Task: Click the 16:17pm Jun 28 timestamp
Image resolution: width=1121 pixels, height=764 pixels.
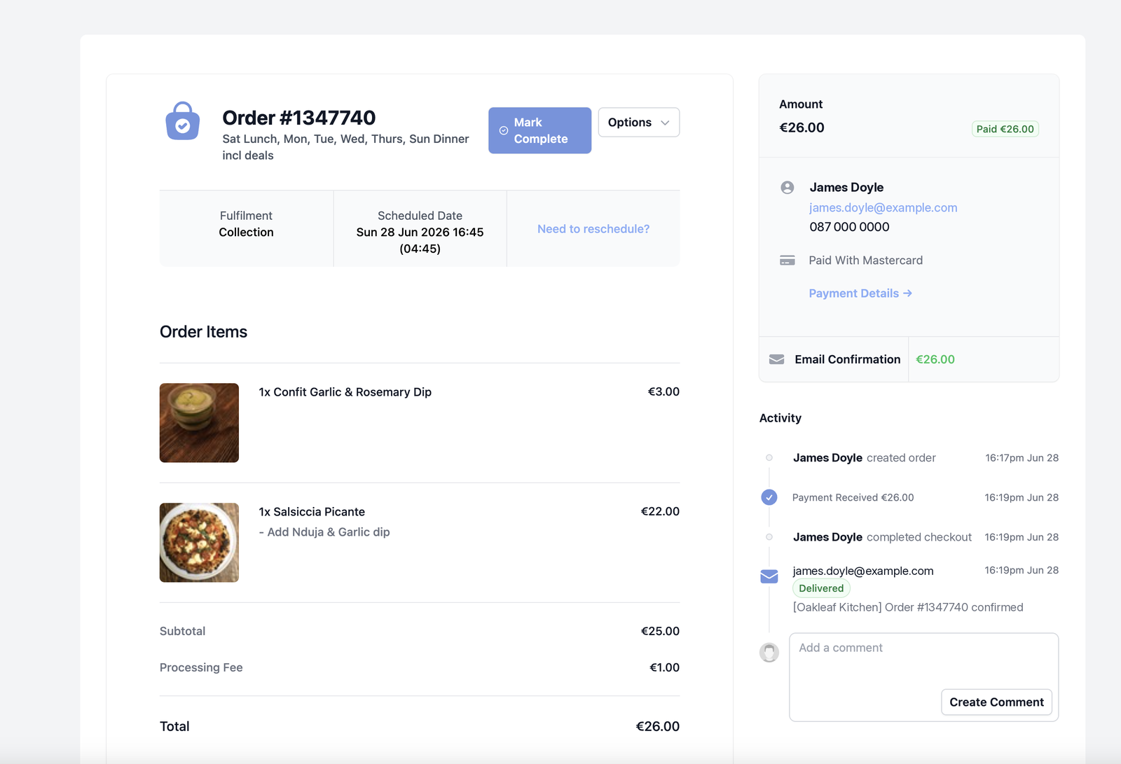Action: pyautogui.click(x=1022, y=458)
